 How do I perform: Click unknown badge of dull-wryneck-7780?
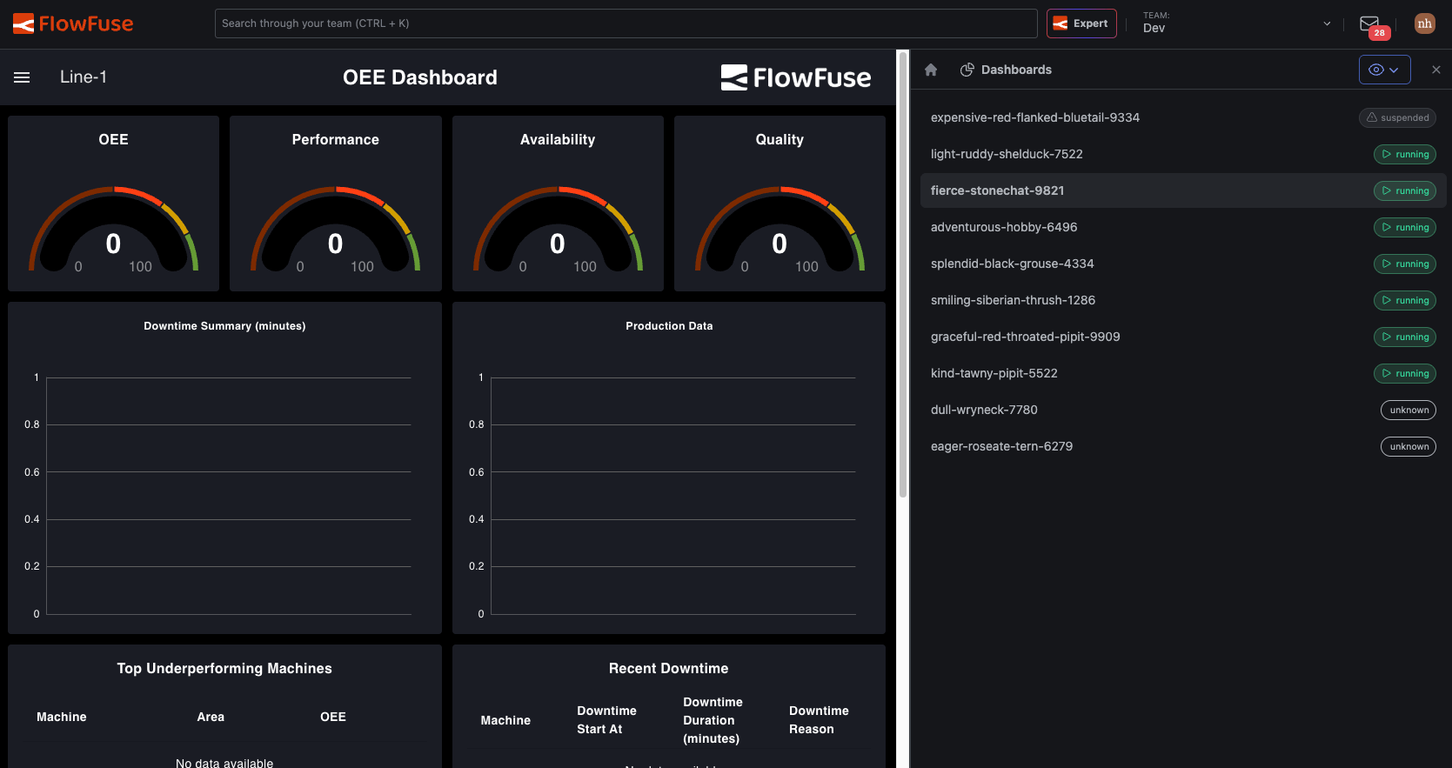1409,410
